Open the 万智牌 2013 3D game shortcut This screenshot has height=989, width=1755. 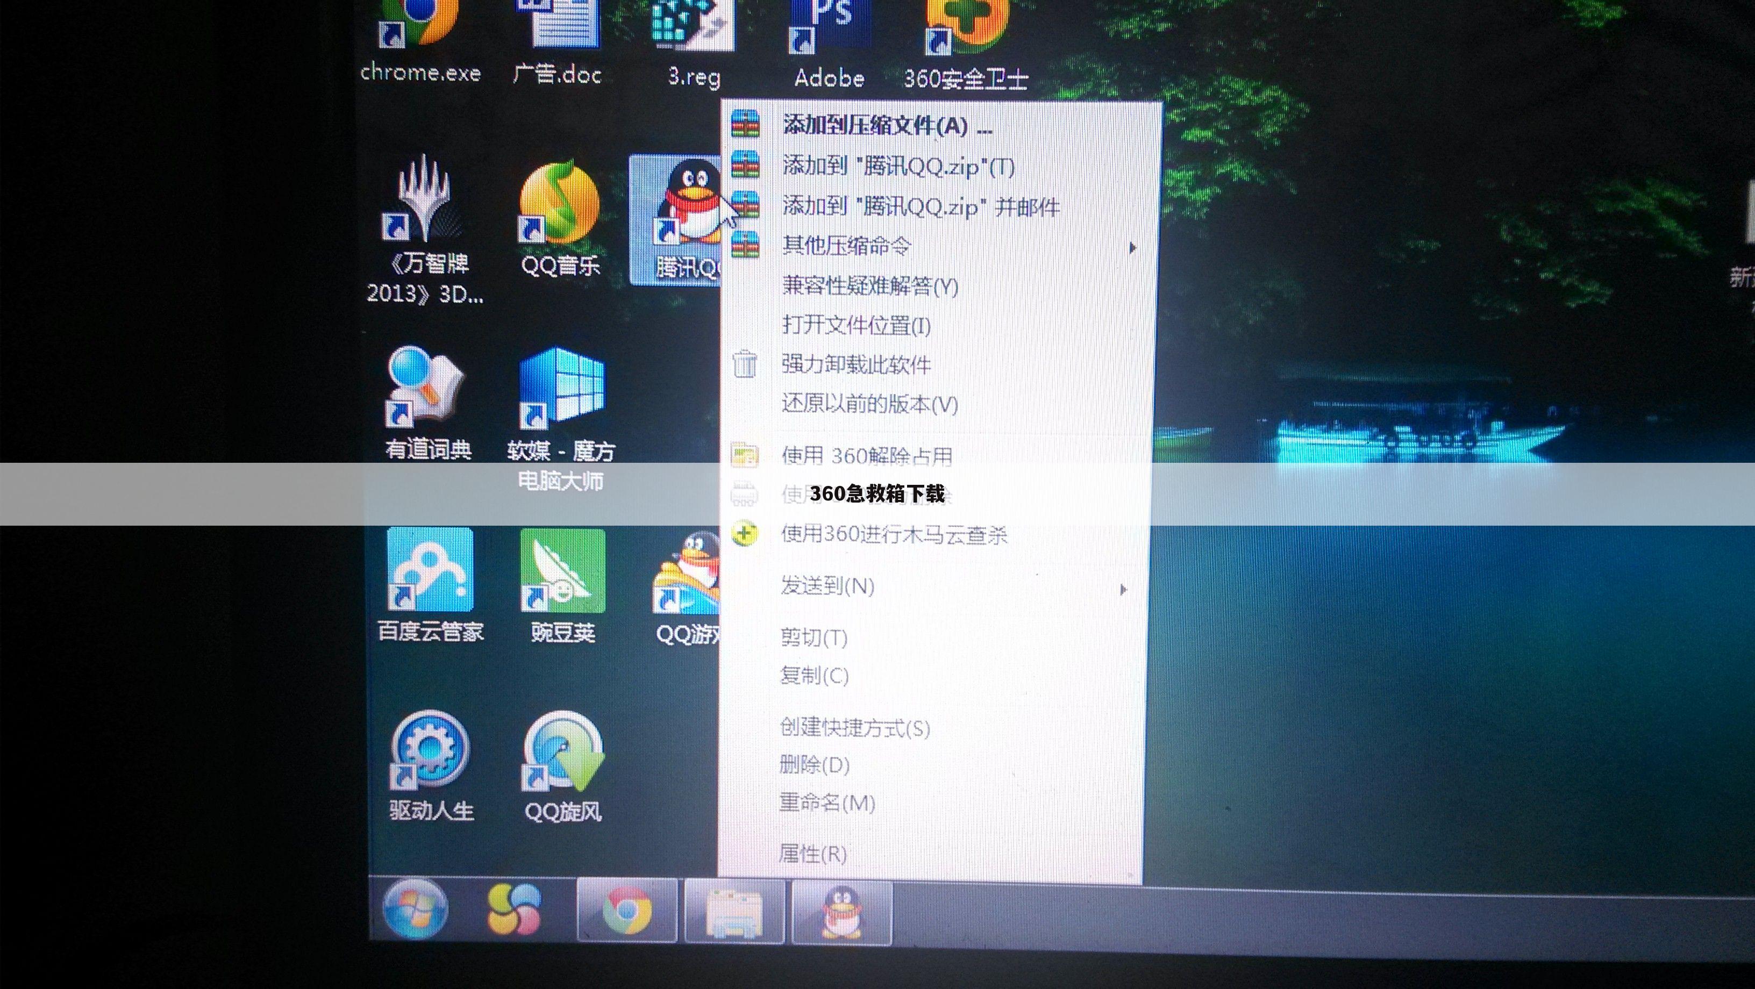425,230
